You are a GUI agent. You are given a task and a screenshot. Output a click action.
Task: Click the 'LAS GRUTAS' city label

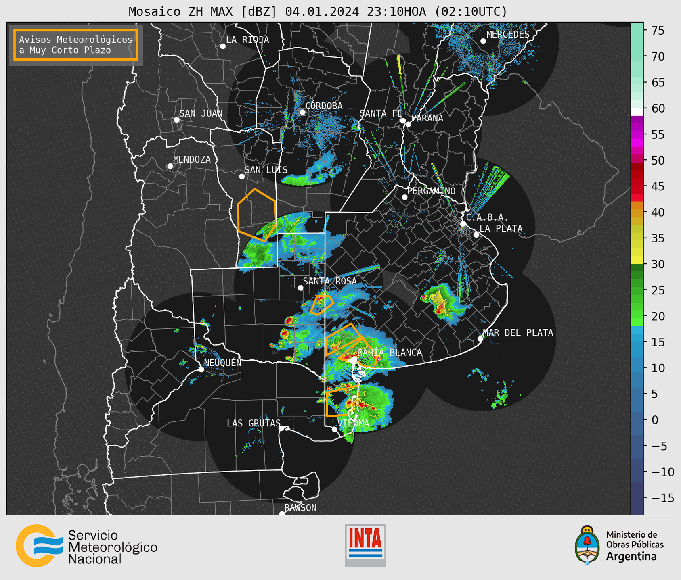[x=254, y=423]
